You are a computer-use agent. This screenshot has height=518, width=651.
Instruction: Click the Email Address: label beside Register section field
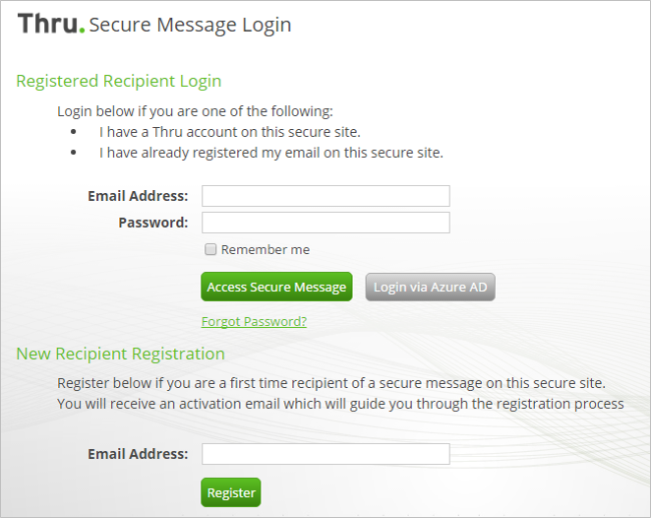(138, 454)
